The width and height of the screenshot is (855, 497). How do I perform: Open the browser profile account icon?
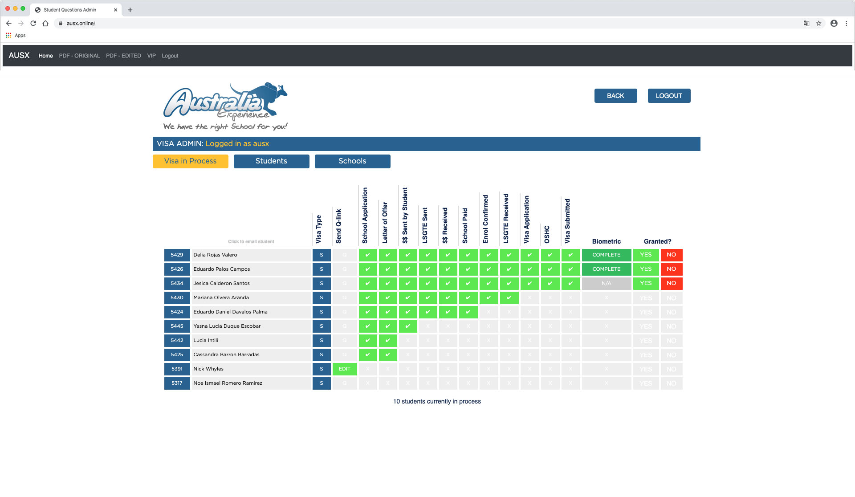834,23
